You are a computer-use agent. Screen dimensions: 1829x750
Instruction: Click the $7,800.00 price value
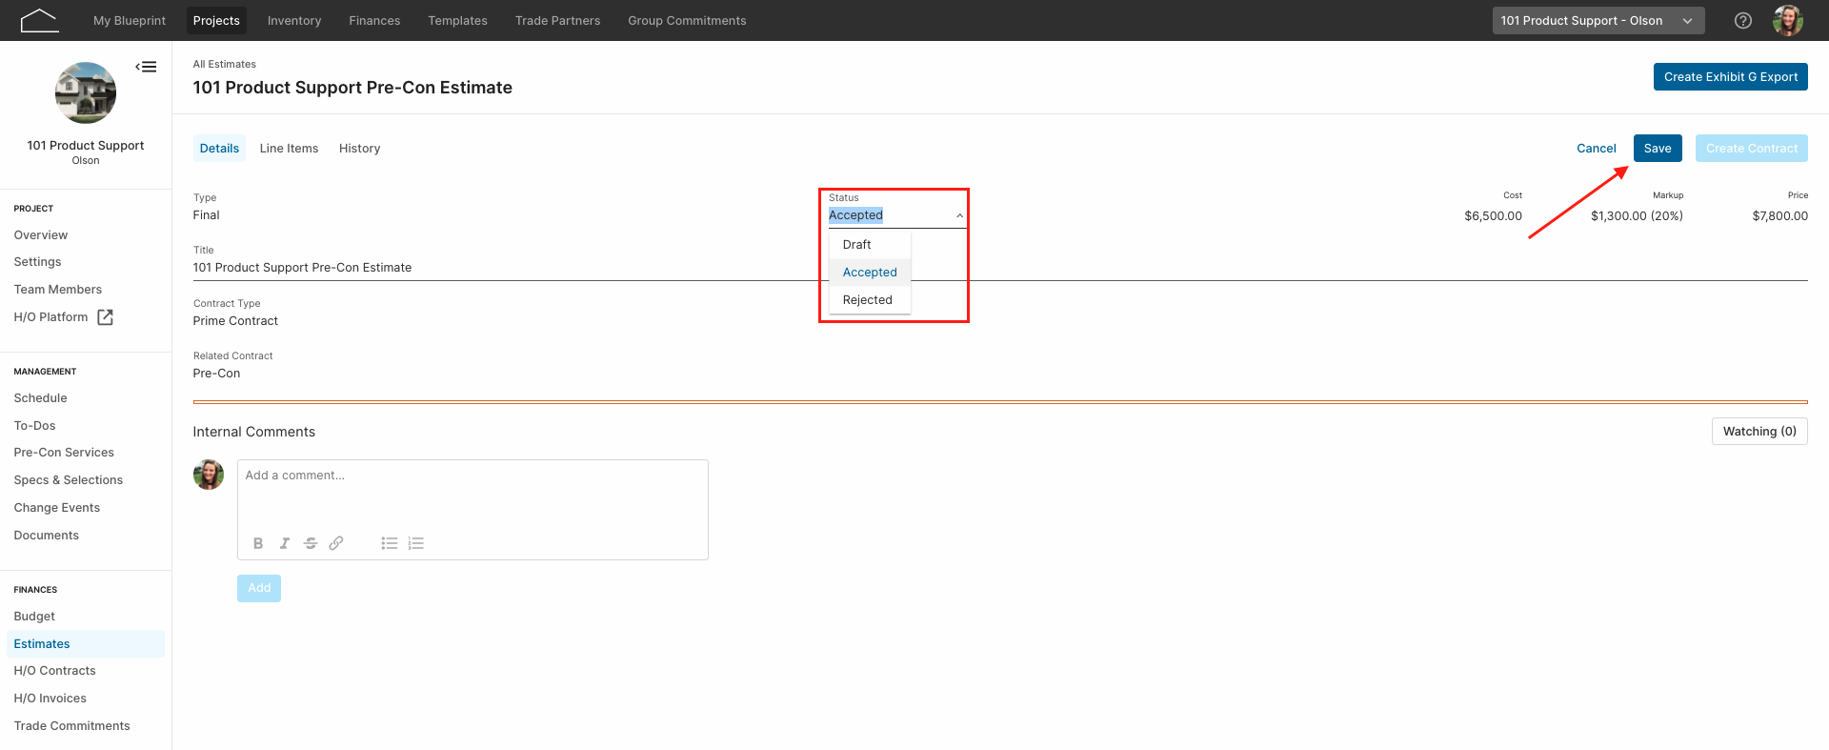coord(1779,216)
